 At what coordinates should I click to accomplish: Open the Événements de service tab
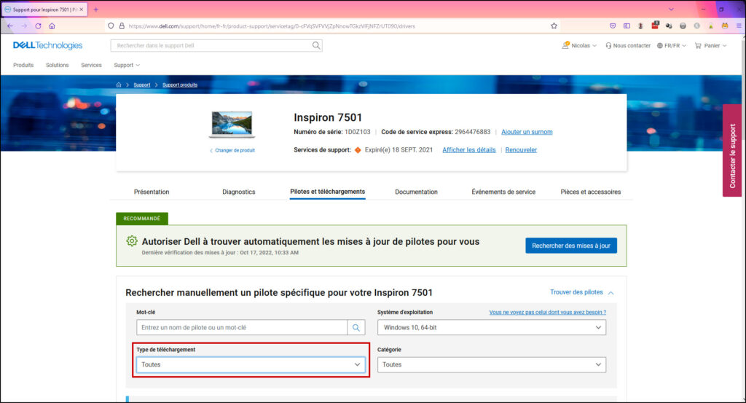pyautogui.click(x=503, y=192)
